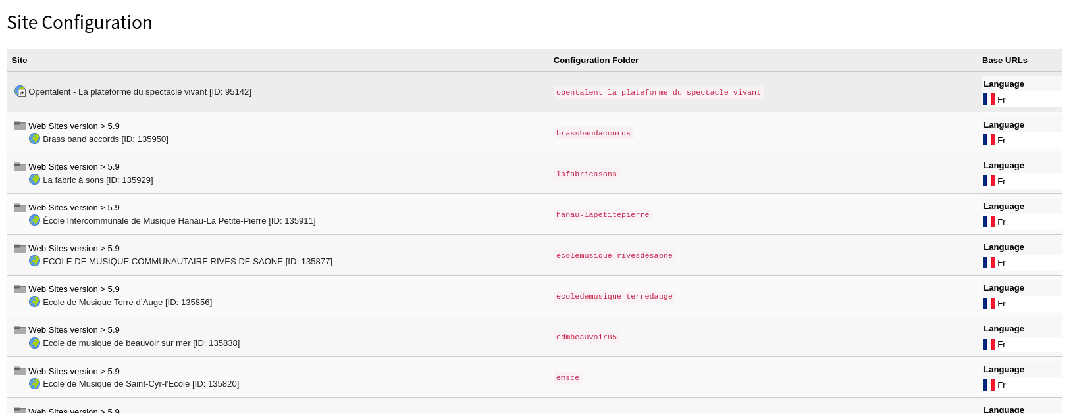Screen dimensions: 1073x413
Task: Click the globe icon for Brass band accords
Action: tap(35, 139)
